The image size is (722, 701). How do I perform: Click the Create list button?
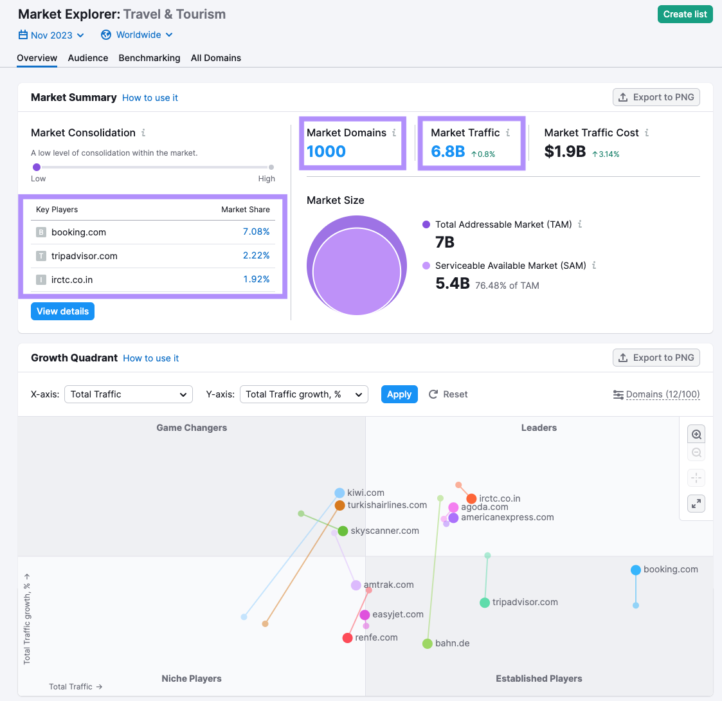tap(685, 14)
